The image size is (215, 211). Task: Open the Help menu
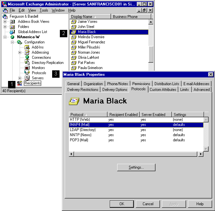[x=72, y=10]
